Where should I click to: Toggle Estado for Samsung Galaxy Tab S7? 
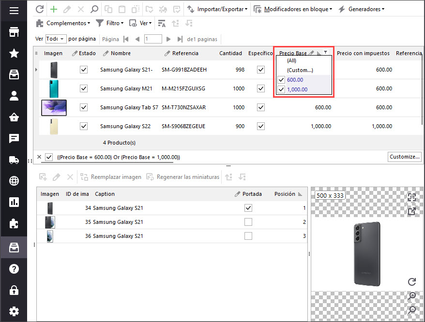(x=84, y=107)
